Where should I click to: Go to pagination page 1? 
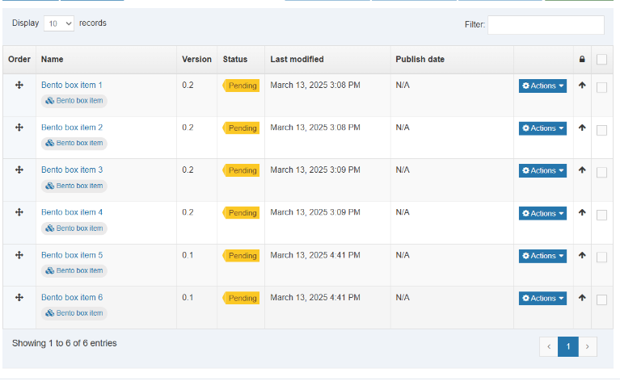pos(567,346)
